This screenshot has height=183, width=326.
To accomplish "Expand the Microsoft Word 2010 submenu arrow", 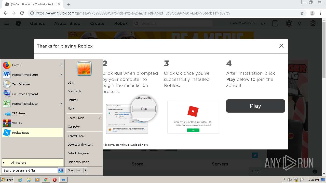I will click(x=61, y=75).
